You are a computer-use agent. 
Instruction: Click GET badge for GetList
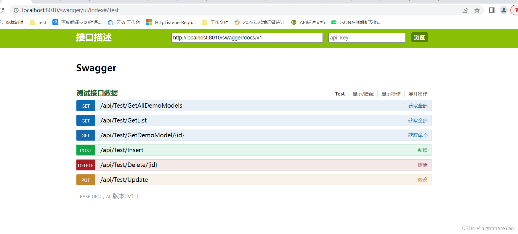[x=86, y=121]
